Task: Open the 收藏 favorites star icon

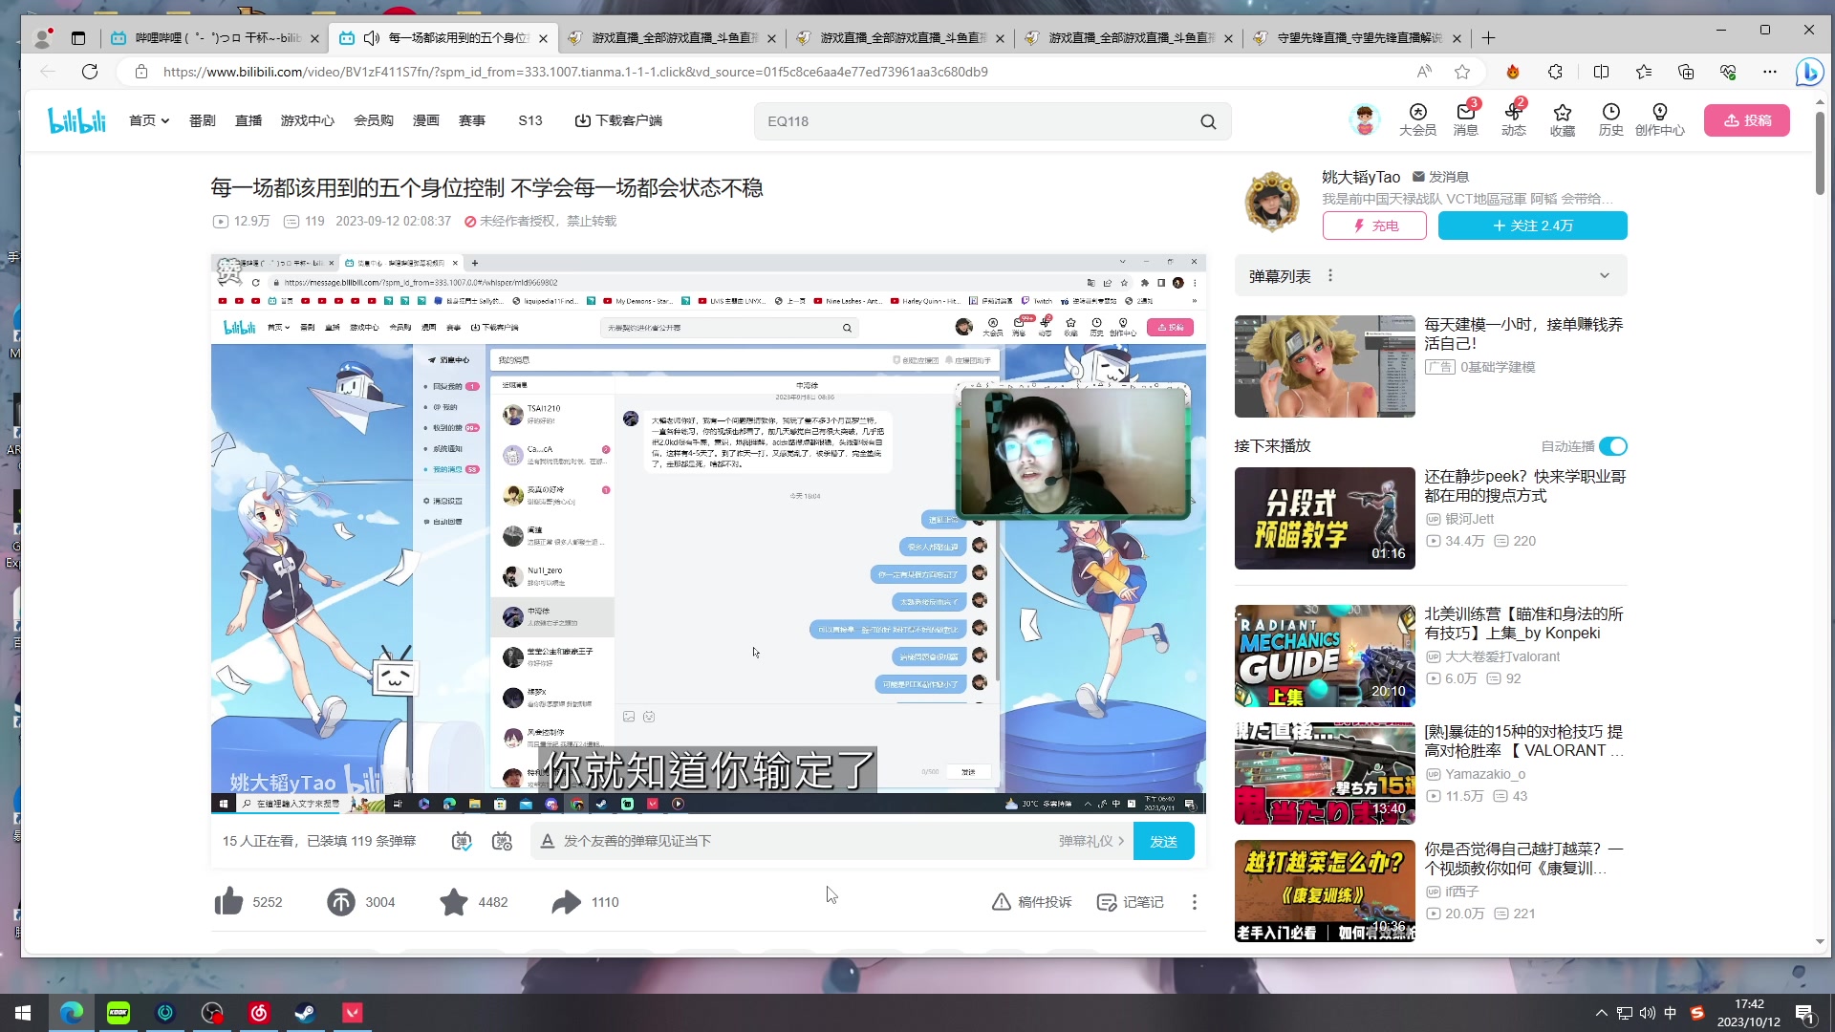Action: 1563,120
